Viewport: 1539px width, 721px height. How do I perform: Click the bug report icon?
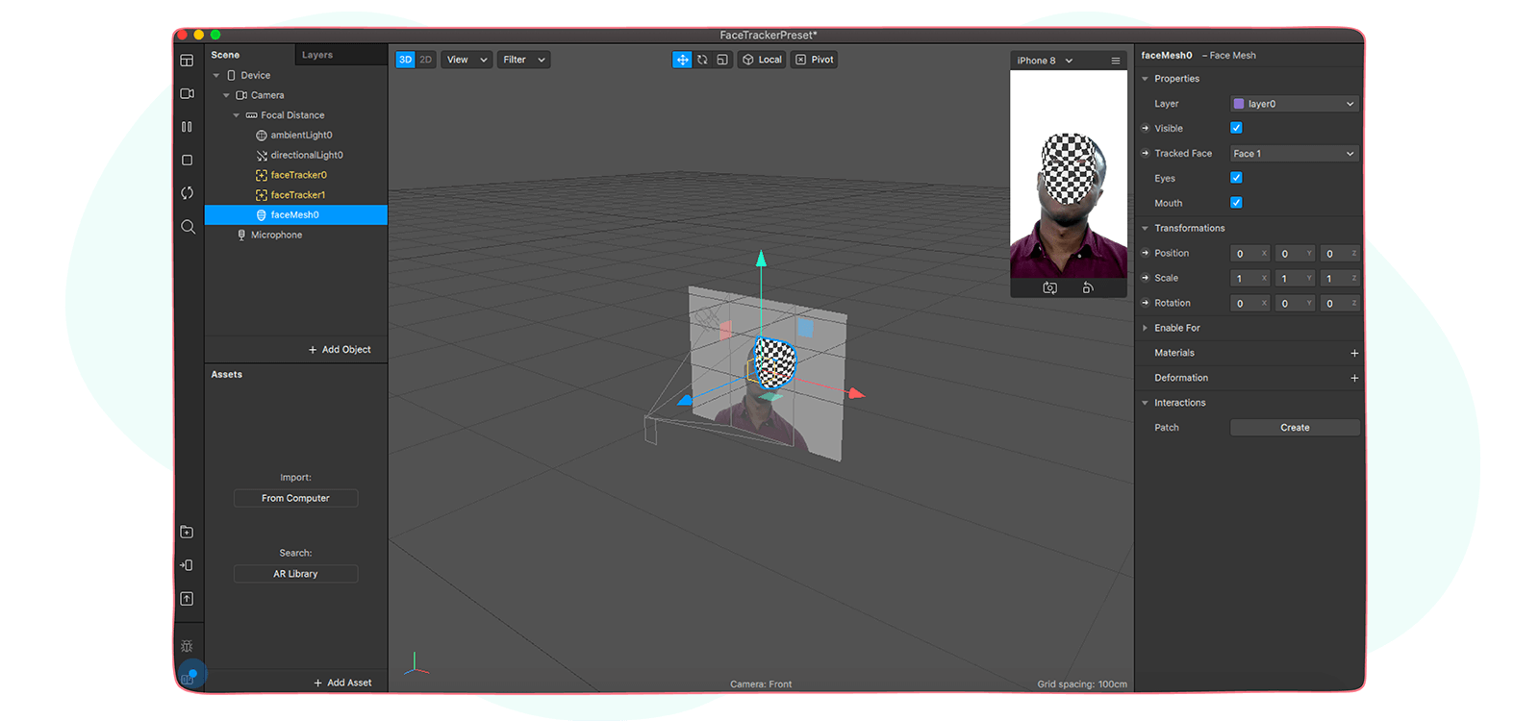[x=188, y=646]
